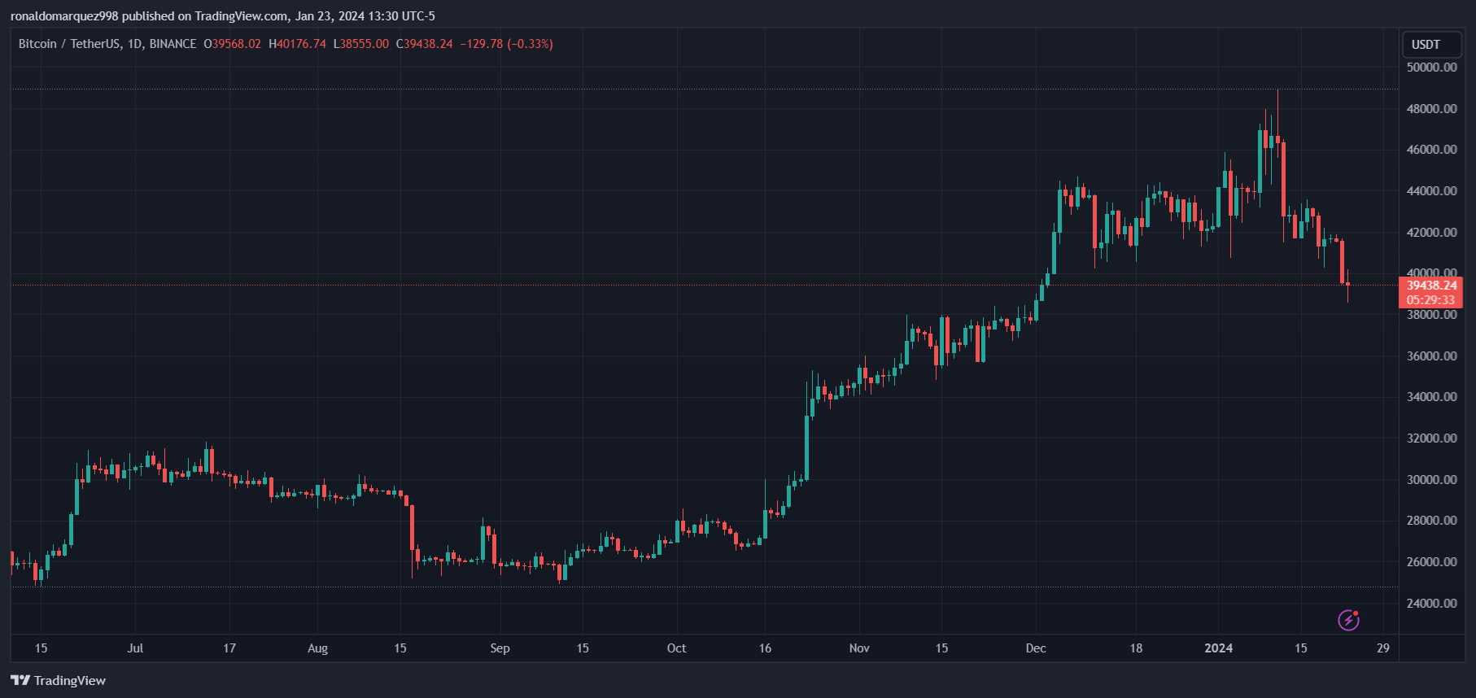Click the 24000.00 price scale label

[x=1431, y=604]
